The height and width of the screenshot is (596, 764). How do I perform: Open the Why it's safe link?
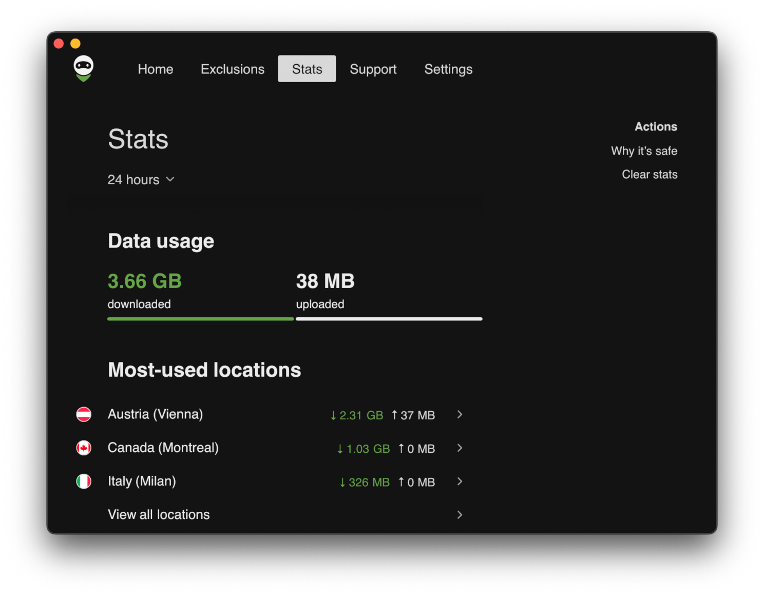644,151
